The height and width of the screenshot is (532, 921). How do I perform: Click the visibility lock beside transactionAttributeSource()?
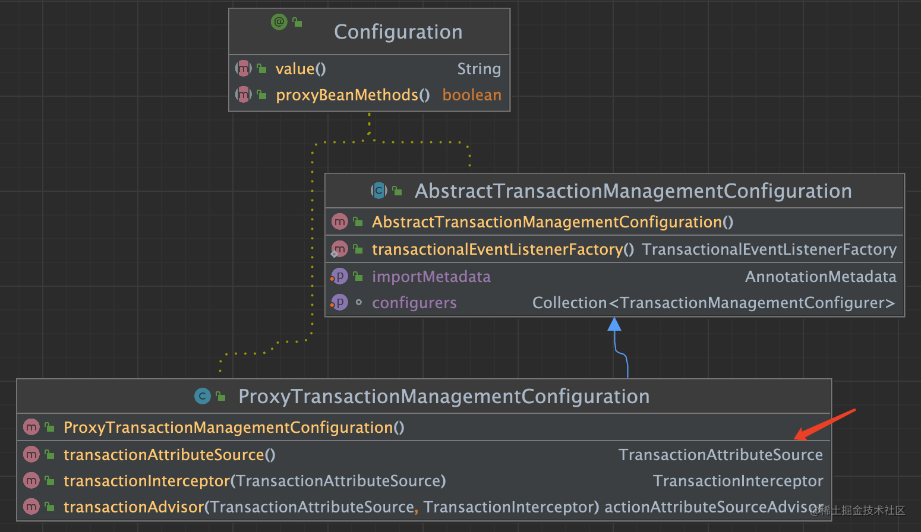(x=50, y=454)
